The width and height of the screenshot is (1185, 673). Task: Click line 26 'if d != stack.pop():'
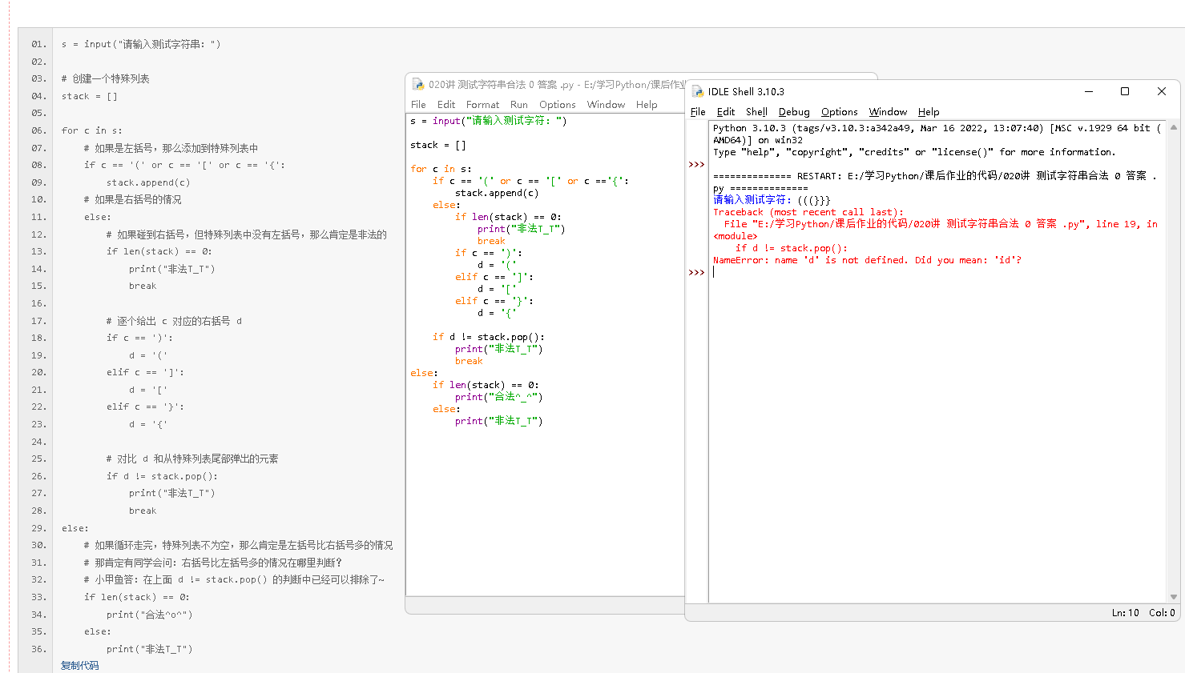(162, 476)
